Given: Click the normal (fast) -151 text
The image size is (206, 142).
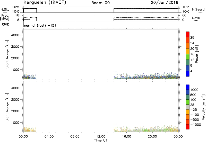Looking at the screenshot, I should click(40, 25).
